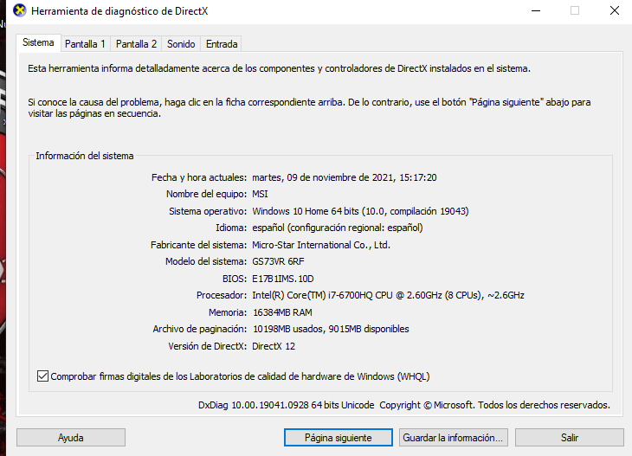Viewport: 632px width, 456px height.
Task: Switch to the Sistema tab
Action: click(38, 42)
